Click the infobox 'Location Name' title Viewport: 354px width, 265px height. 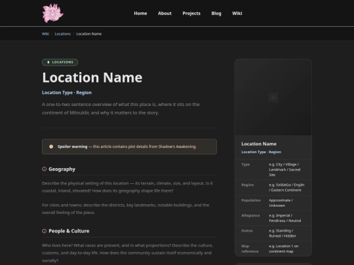coord(259,144)
